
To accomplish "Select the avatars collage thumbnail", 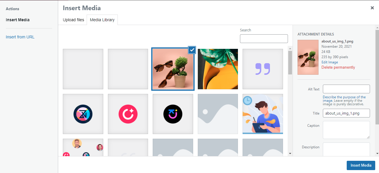I will coord(83,147).
